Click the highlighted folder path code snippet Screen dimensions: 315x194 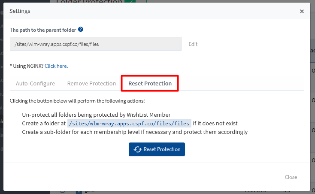tap(129, 124)
